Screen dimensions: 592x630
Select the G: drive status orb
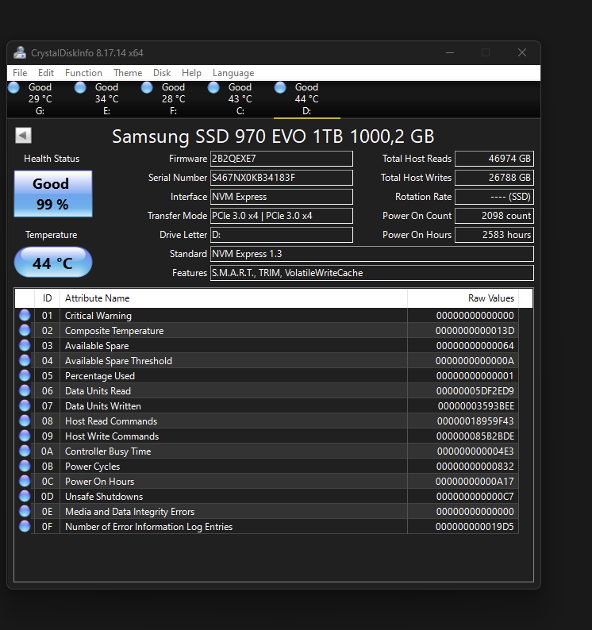13,87
